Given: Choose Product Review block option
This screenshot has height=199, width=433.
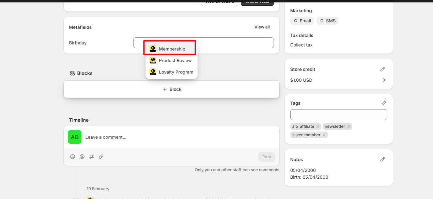Looking at the screenshot, I should (x=175, y=60).
